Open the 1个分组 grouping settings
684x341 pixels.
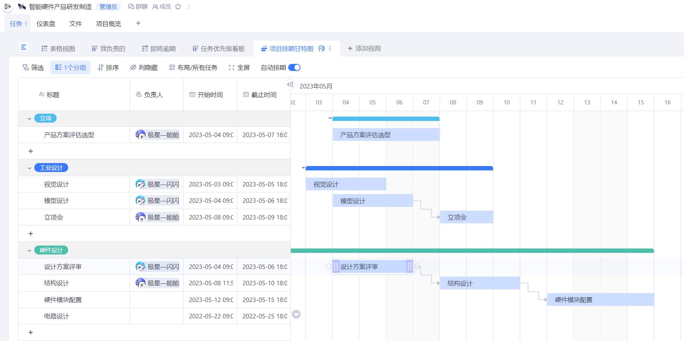70,67
